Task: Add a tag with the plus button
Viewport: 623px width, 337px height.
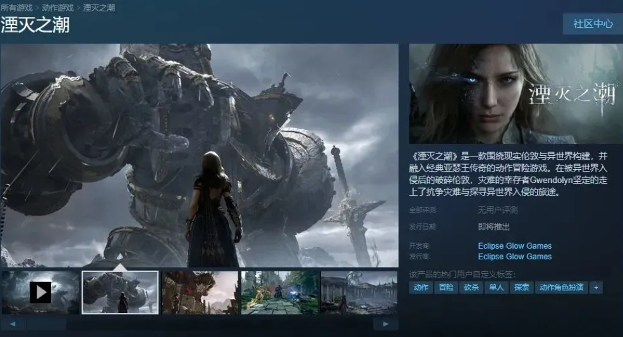Action: tap(596, 287)
